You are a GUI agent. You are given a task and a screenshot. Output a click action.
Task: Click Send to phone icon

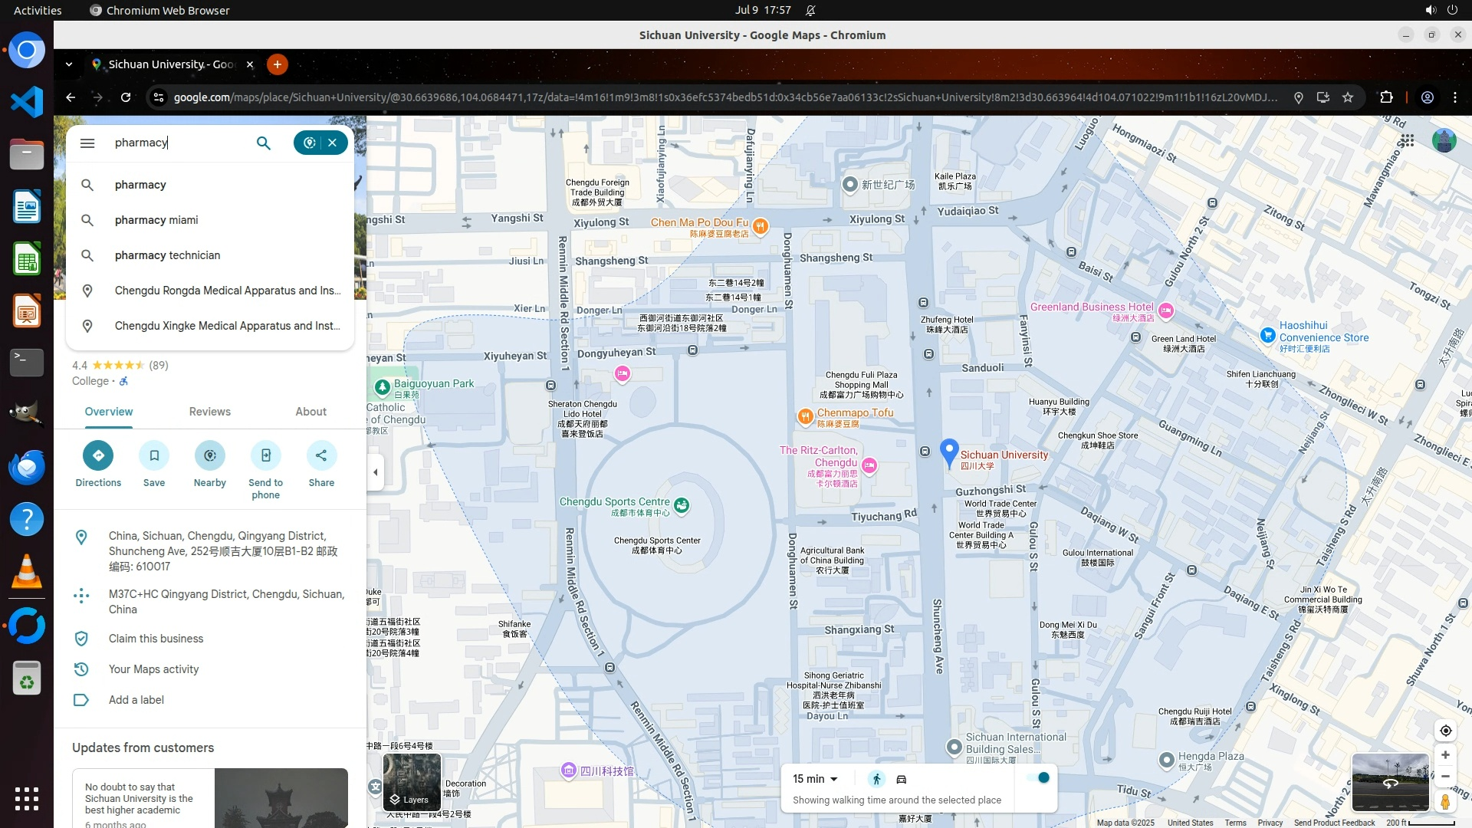tap(265, 455)
